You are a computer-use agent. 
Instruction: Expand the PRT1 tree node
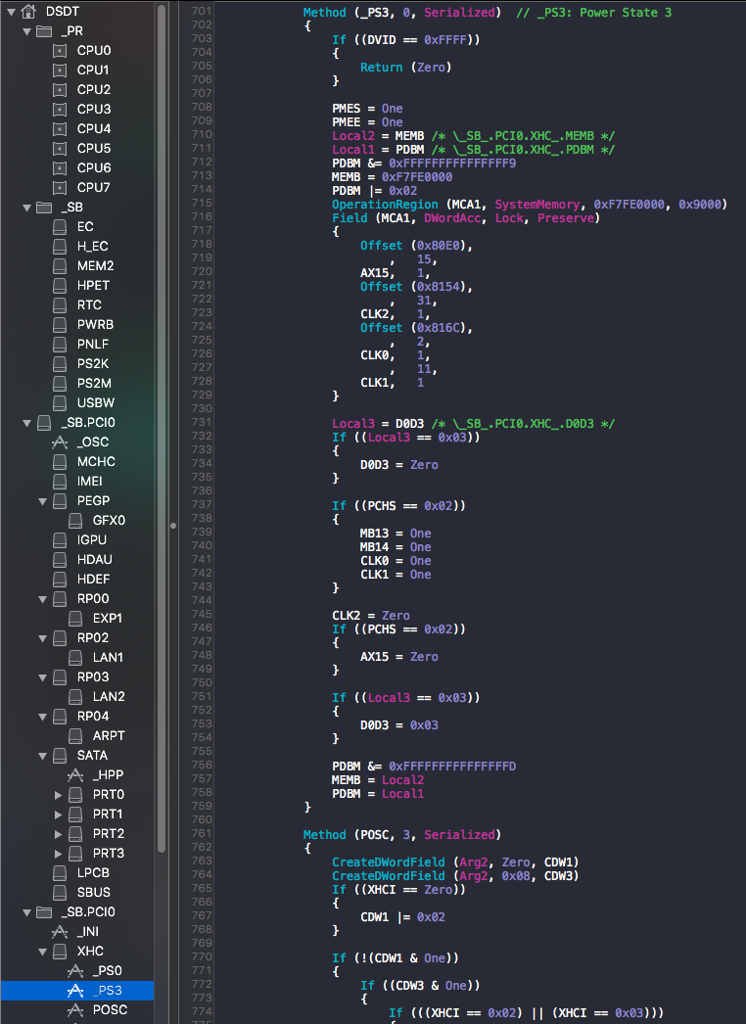[x=58, y=815]
